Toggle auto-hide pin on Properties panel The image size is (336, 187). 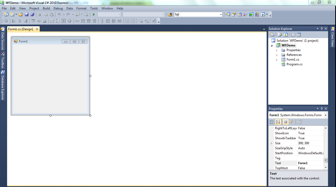[x=322, y=109]
